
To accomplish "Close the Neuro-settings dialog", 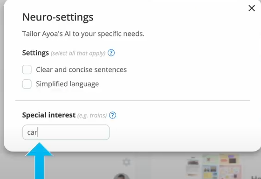I will pos(252,8).
